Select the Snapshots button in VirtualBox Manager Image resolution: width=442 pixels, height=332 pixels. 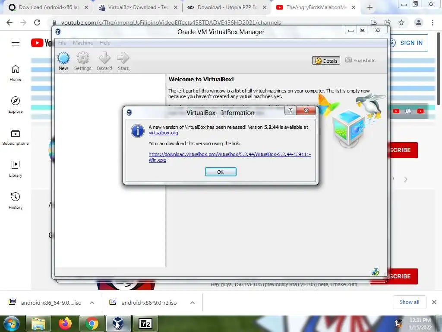pos(360,61)
